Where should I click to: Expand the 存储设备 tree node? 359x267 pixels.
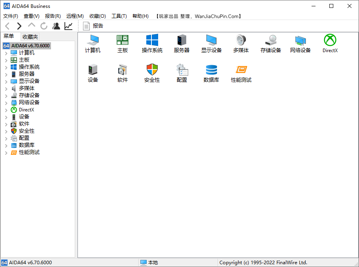click(x=6, y=95)
